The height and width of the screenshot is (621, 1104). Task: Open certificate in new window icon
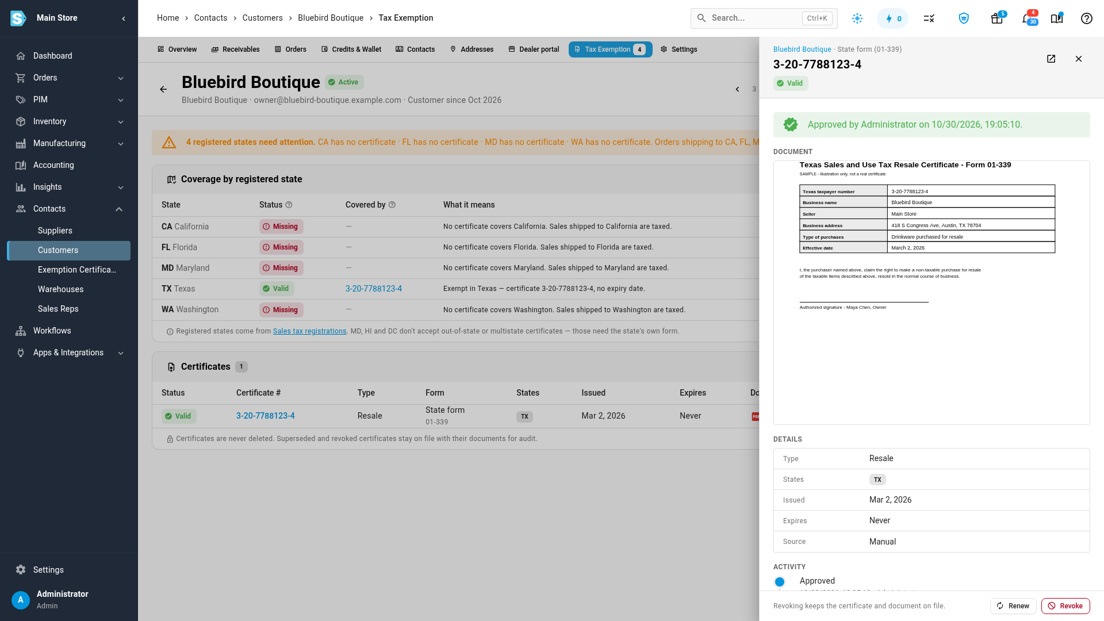coord(1051,59)
